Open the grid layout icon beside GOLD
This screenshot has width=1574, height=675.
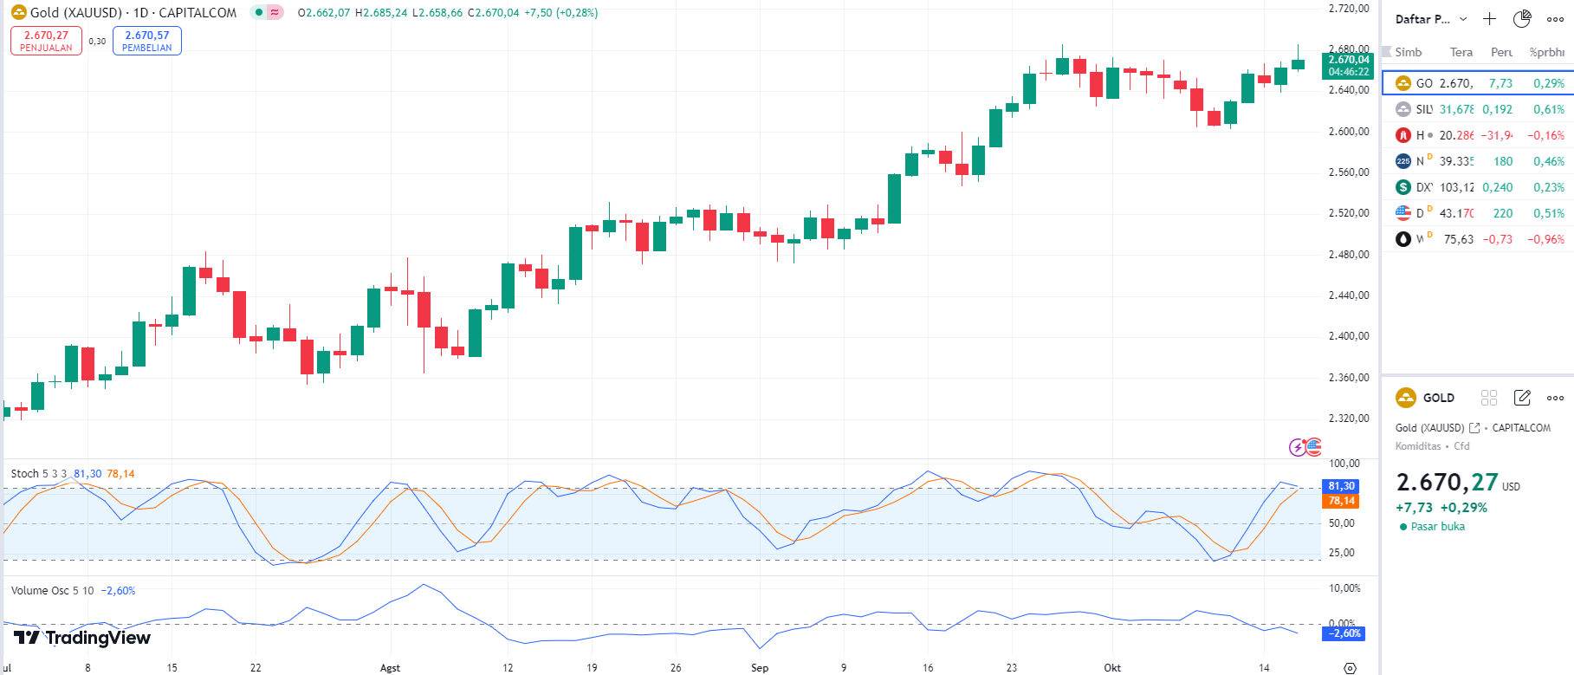click(x=1489, y=398)
